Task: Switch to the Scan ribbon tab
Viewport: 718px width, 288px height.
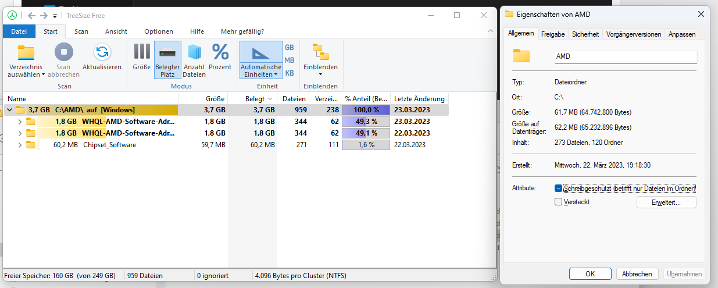Action: pyautogui.click(x=81, y=31)
